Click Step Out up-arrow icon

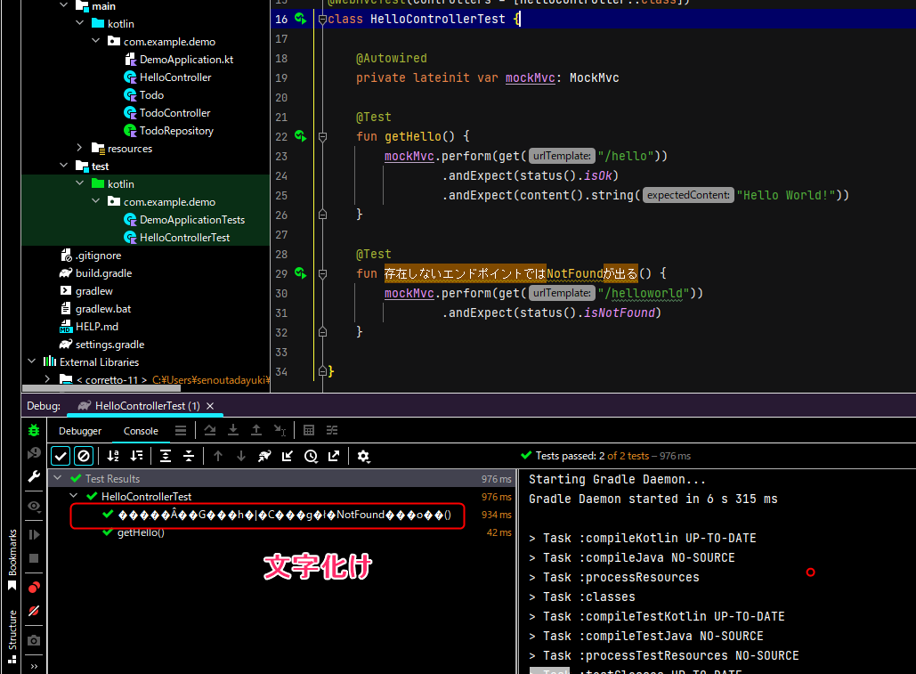pos(255,430)
